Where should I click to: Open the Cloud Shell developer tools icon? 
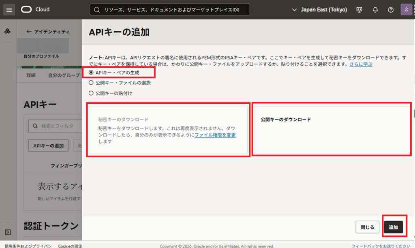coord(359,10)
